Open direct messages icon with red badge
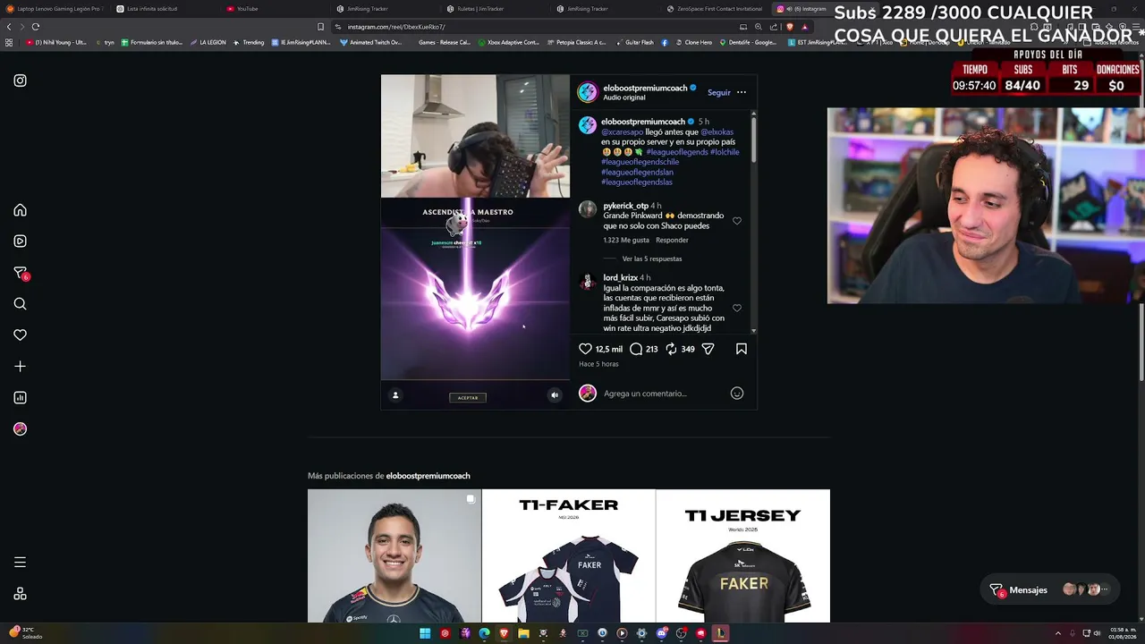The width and height of the screenshot is (1145, 644). click(x=21, y=273)
